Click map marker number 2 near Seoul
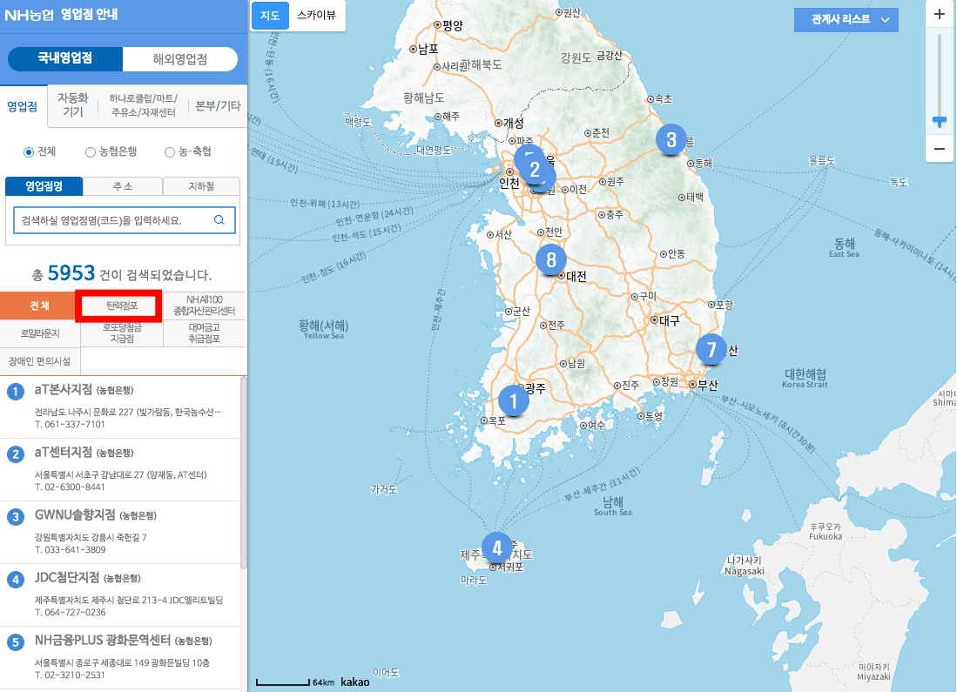The image size is (957, 692). pos(535,170)
